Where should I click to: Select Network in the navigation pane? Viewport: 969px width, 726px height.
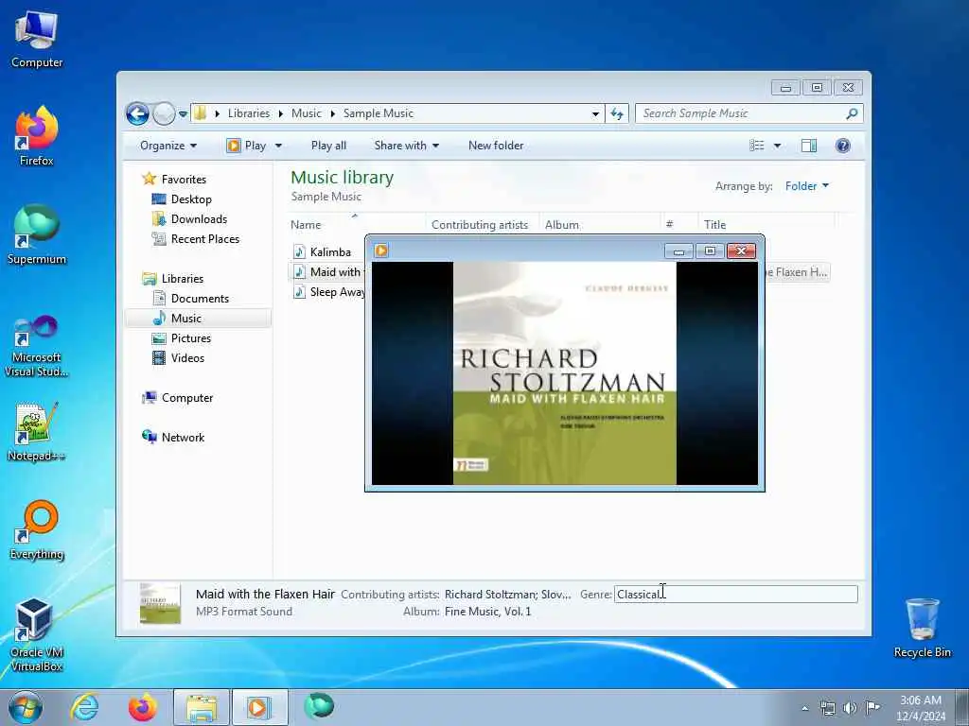[x=183, y=437]
